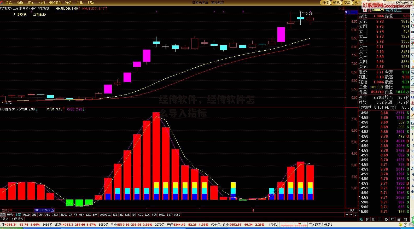
Task: Open the 帮助 menu
Action: (91, 3)
